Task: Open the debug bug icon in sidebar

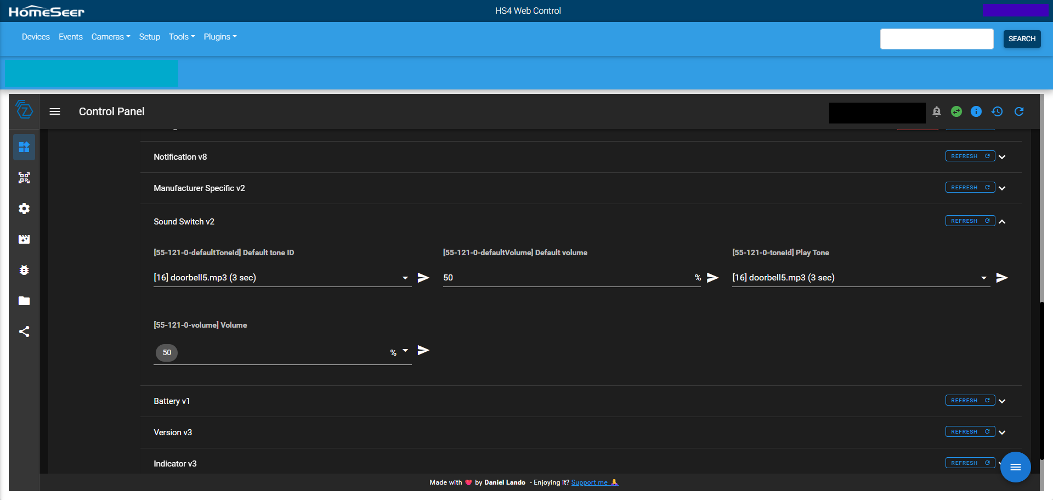Action: coord(24,270)
